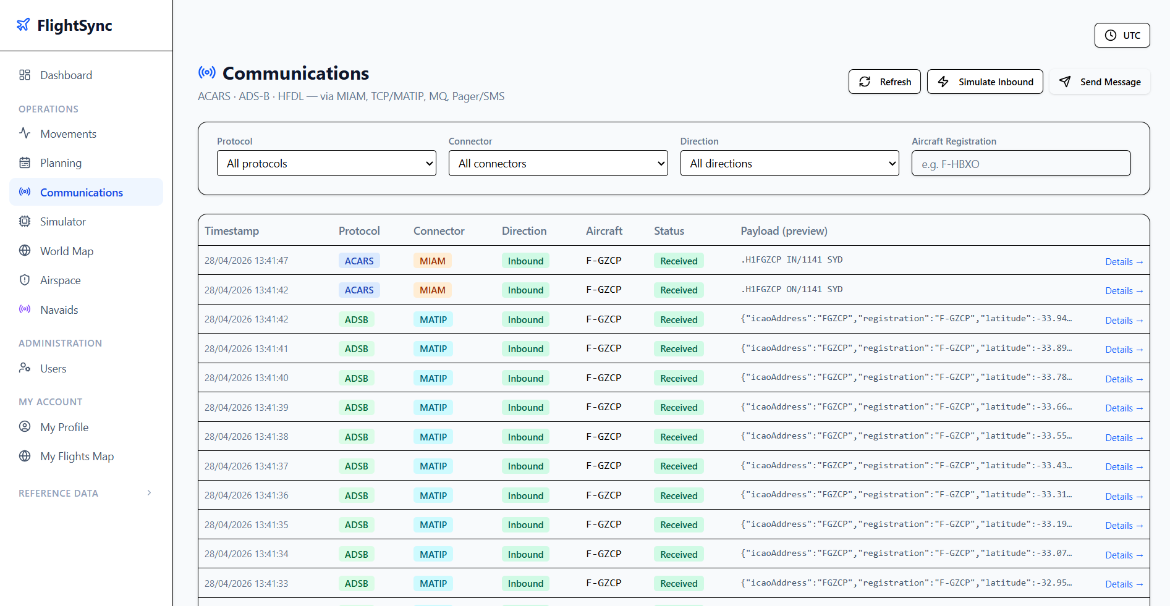Screen dimensions: 1170x606
Task: Open the All directions dropdown
Action: [789, 163]
